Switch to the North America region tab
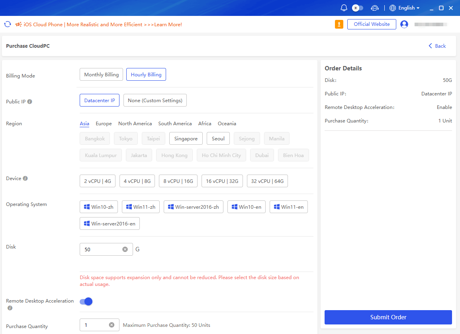The image size is (460, 334). point(135,124)
